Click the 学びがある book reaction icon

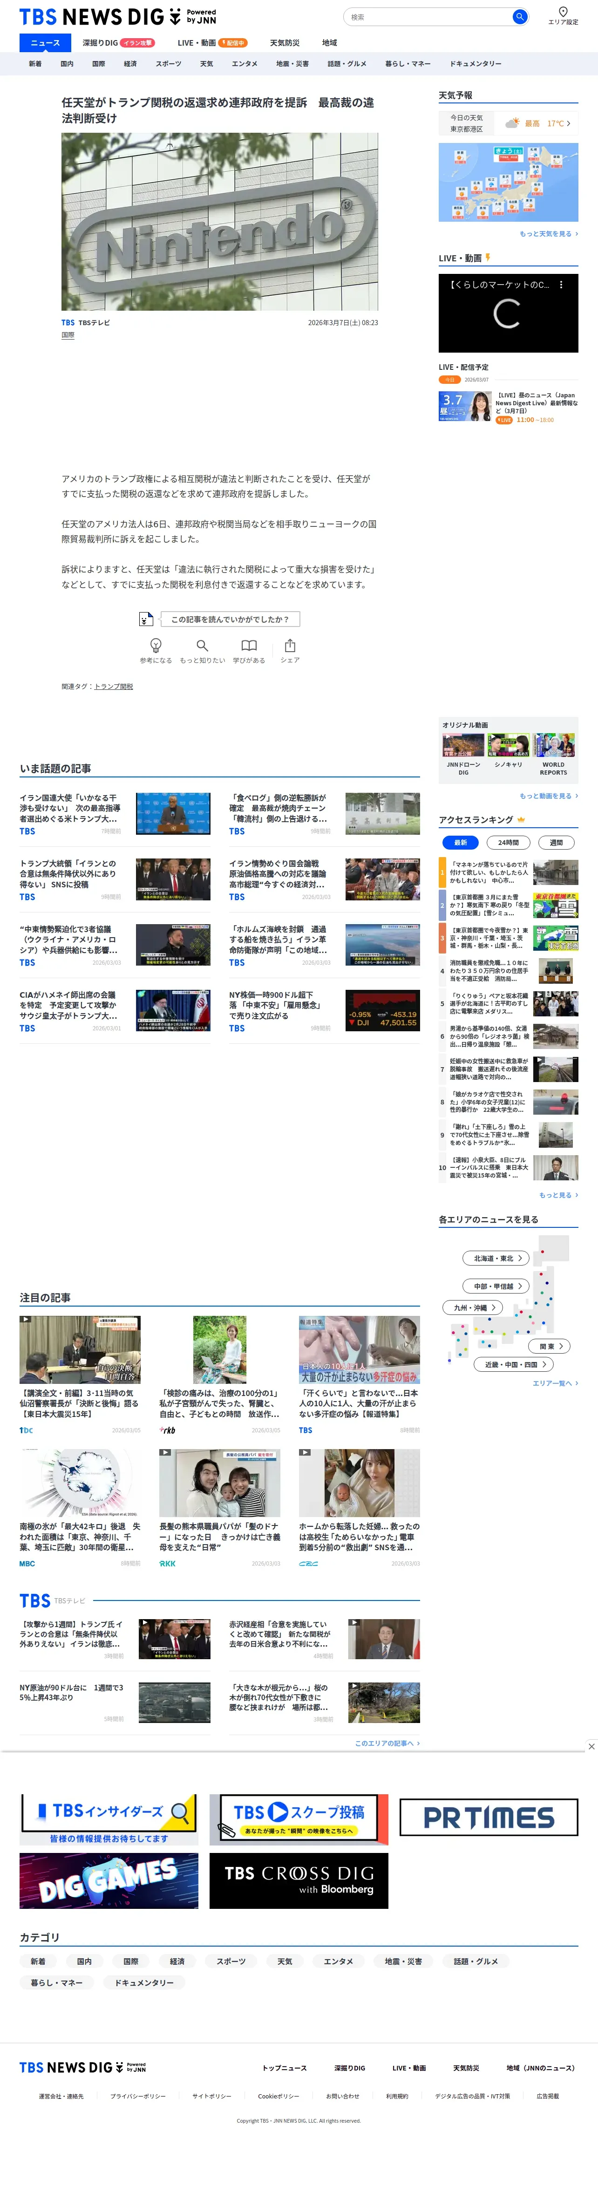249,645
